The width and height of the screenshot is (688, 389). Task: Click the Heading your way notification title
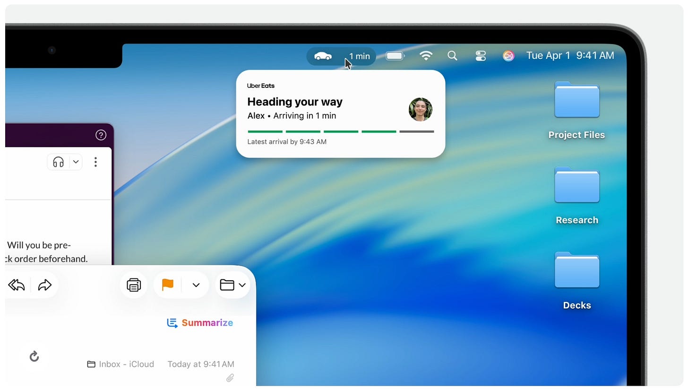(295, 102)
